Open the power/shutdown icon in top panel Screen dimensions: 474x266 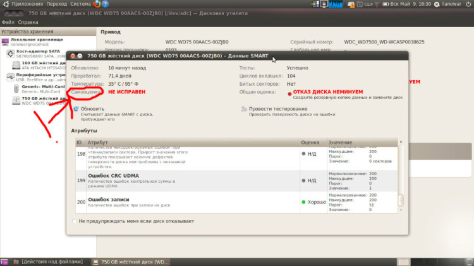tap(468, 4)
